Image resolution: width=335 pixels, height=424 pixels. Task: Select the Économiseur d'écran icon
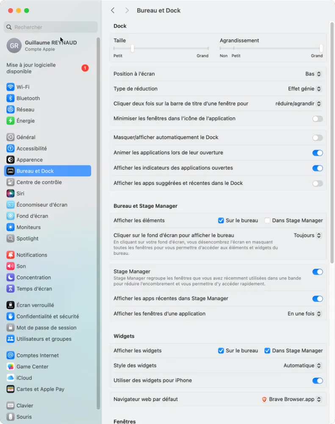tap(10, 205)
